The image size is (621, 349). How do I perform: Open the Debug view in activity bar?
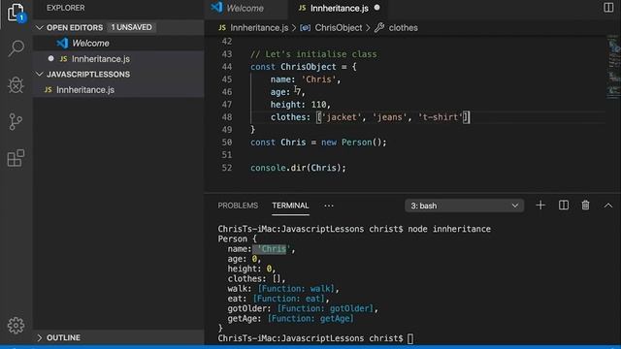16,84
